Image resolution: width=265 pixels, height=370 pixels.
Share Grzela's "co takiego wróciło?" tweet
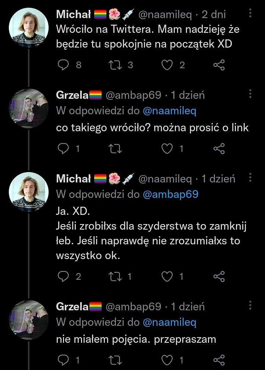point(219,149)
